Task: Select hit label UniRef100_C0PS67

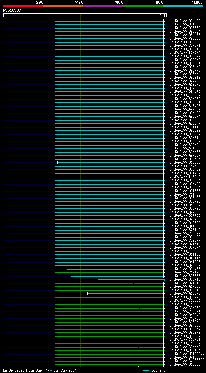Action: click(185, 95)
